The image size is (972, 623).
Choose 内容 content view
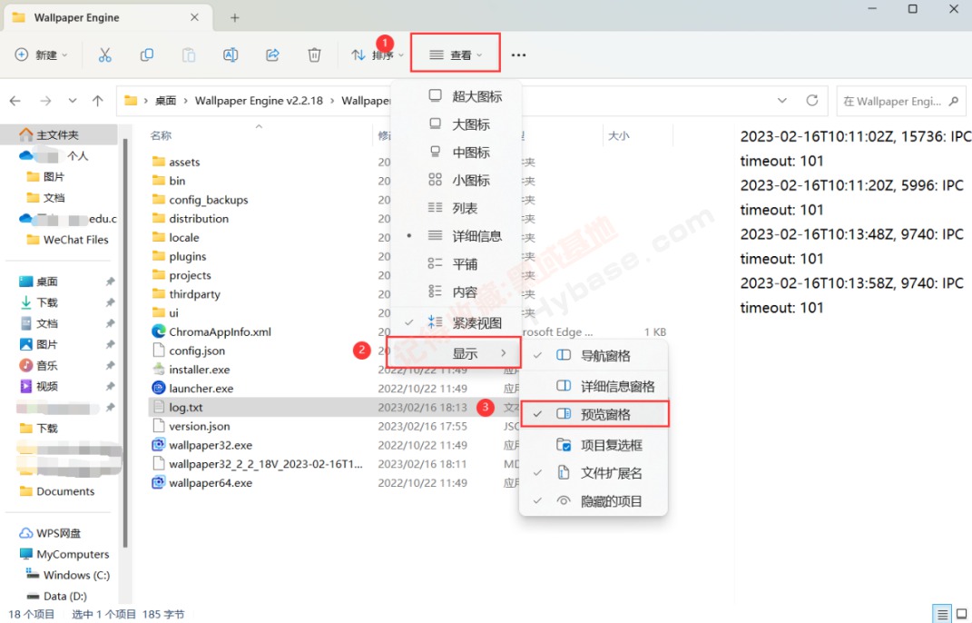pos(457,292)
